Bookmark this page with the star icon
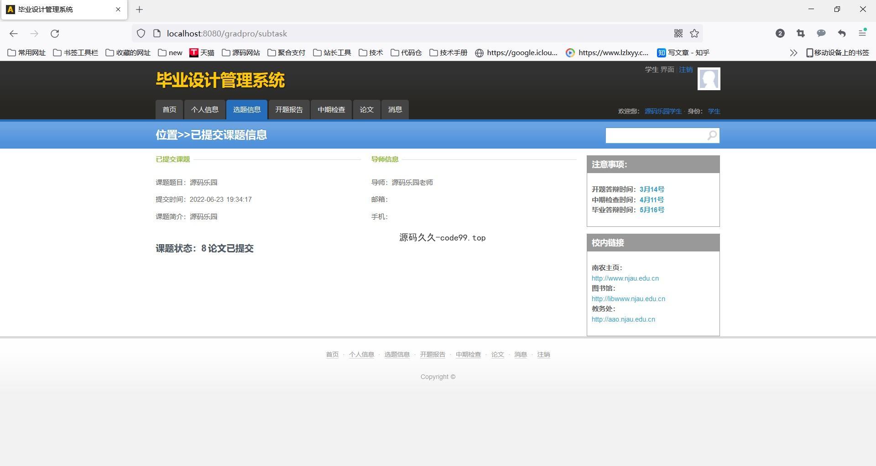Viewport: 876px width, 466px height. click(x=694, y=33)
